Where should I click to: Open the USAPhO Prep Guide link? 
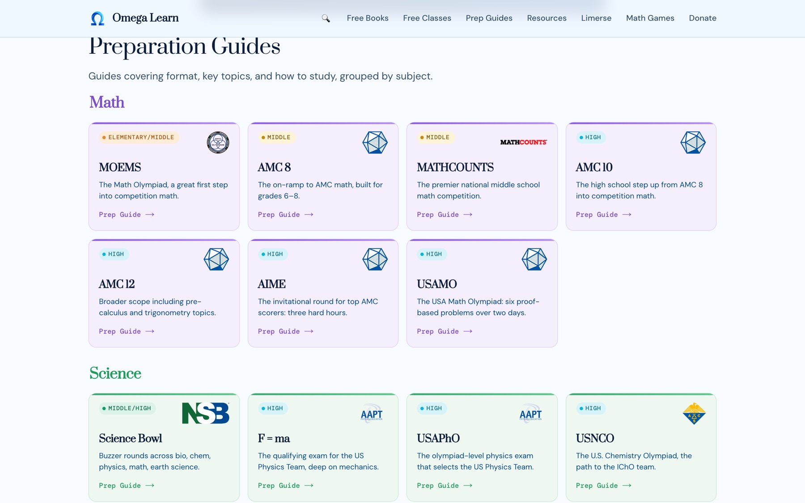(x=445, y=486)
